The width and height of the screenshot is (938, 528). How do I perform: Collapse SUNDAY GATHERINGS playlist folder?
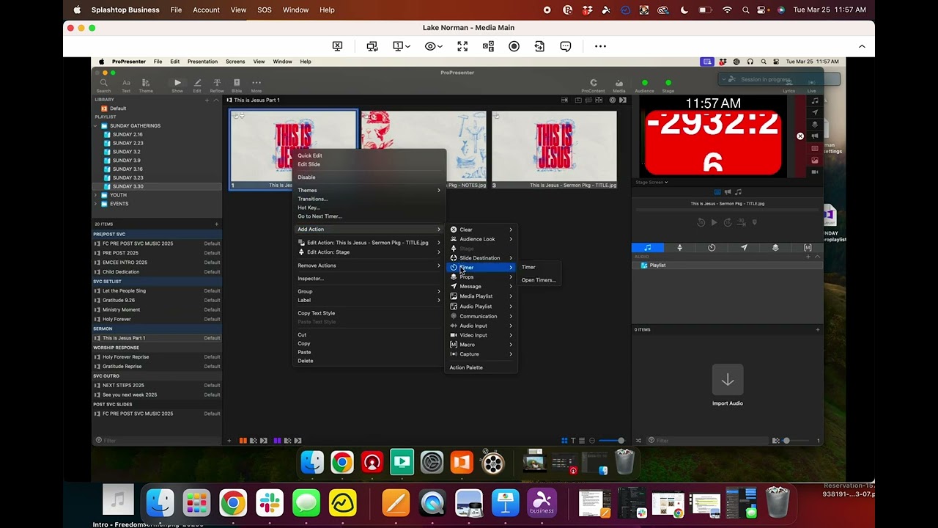click(x=95, y=125)
